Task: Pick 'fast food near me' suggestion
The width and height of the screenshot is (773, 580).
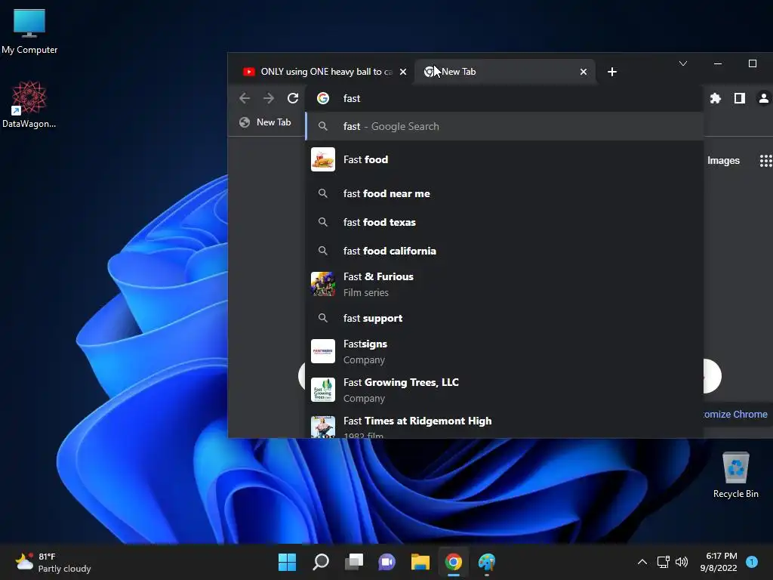Action: coord(504,193)
